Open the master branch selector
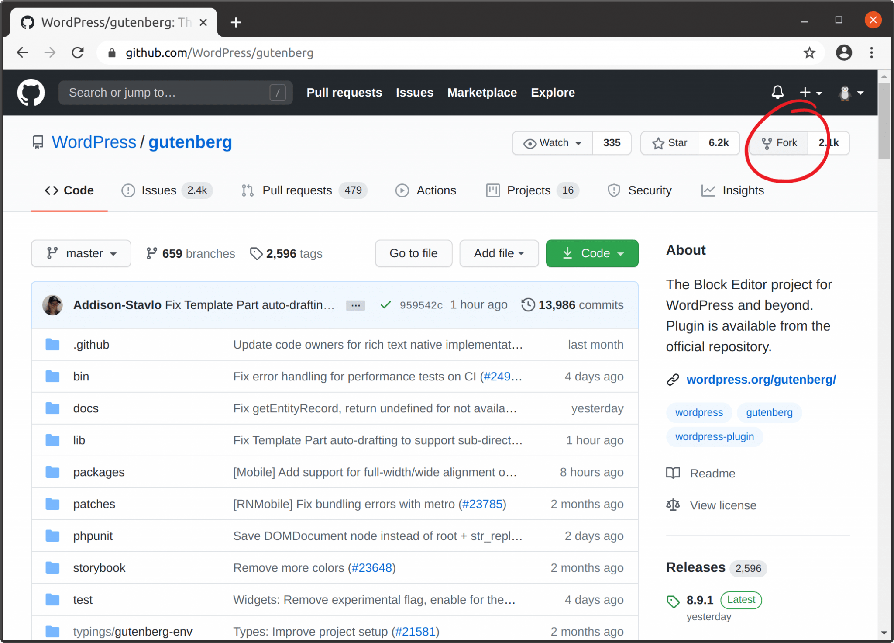The width and height of the screenshot is (894, 643). pos(81,253)
